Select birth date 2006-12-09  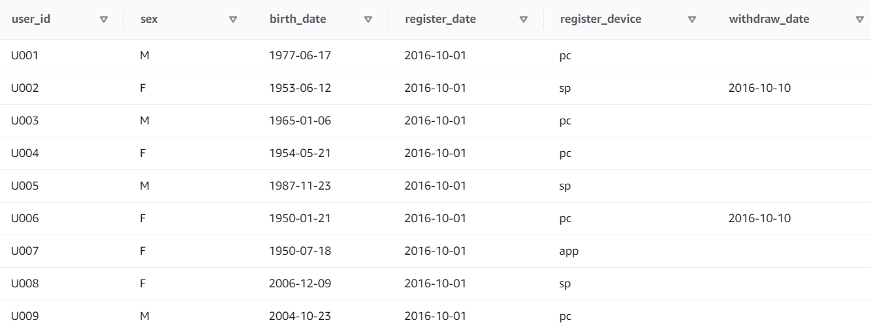pyautogui.click(x=300, y=283)
